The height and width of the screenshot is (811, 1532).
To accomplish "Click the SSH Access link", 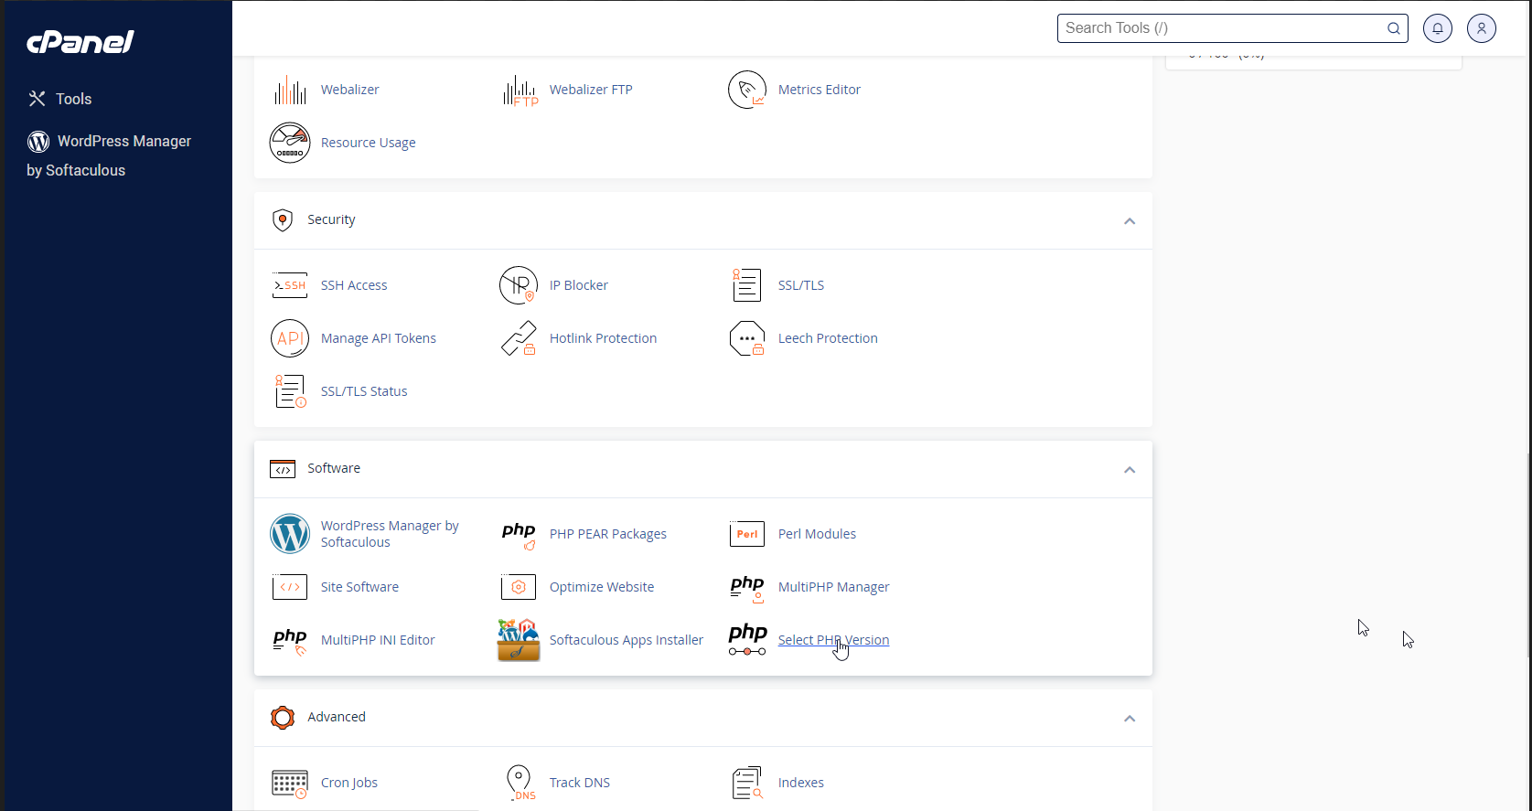I will (x=354, y=285).
